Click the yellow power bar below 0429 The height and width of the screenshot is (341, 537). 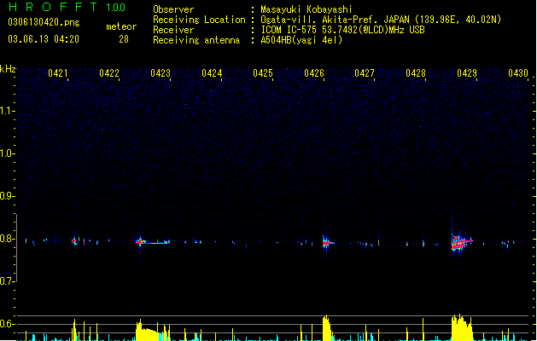pyautogui.click(x=462, y=327)
